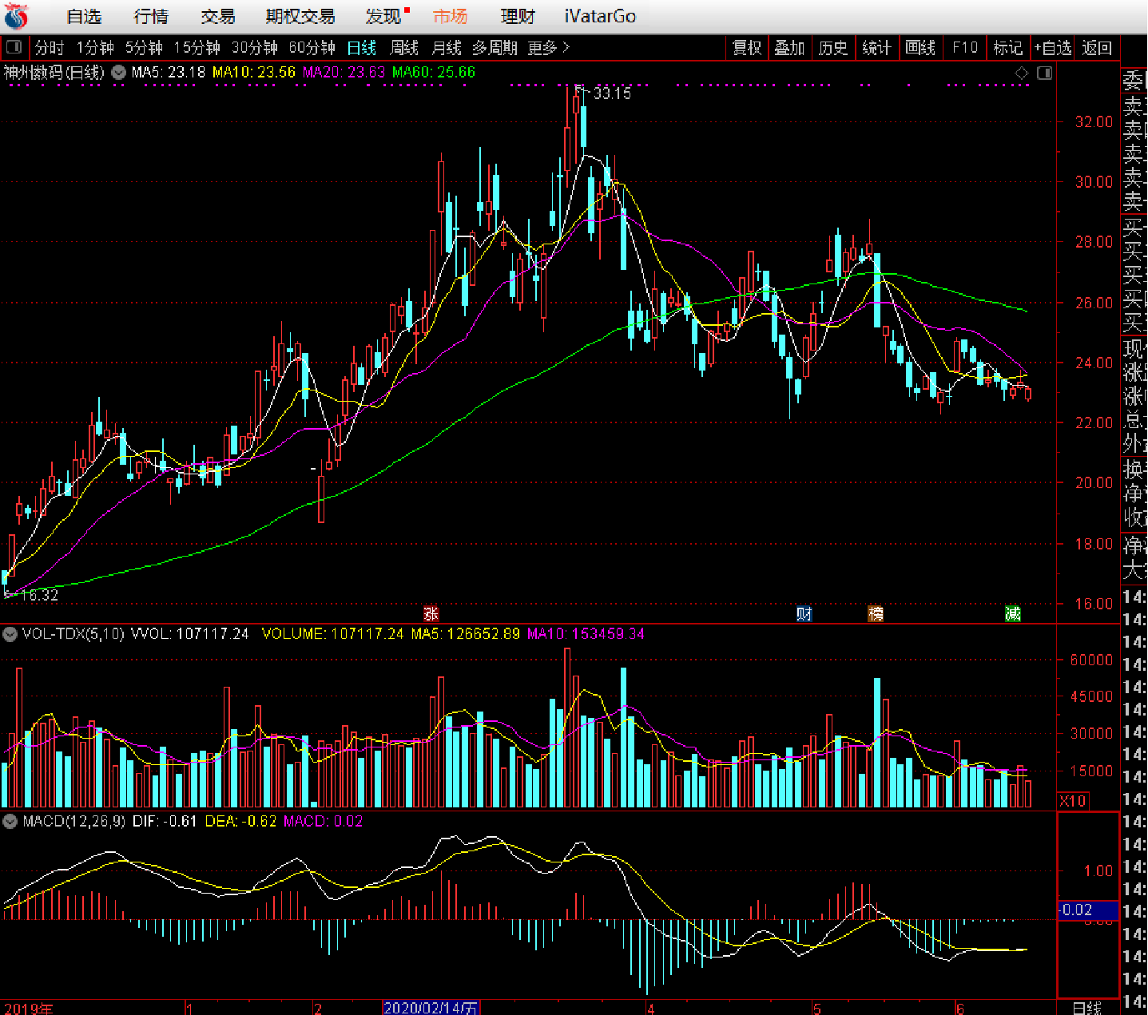The image size is (1148, 1015).
Task: Open the 行情 menu
Action: 151,16
